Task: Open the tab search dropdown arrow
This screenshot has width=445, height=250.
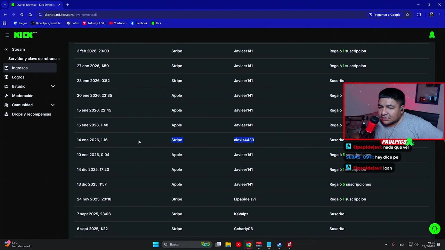Action: [5, 5]
